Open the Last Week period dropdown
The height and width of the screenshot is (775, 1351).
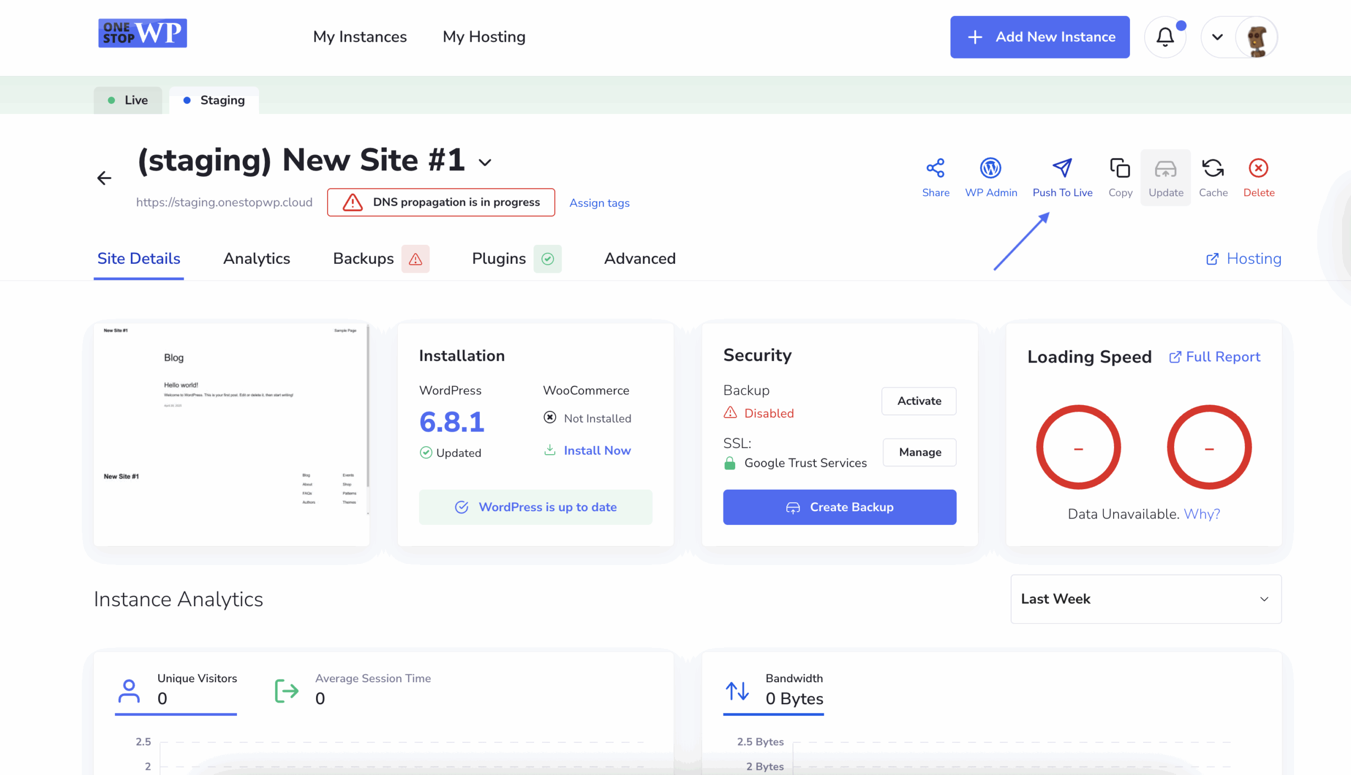point(1146,599)
